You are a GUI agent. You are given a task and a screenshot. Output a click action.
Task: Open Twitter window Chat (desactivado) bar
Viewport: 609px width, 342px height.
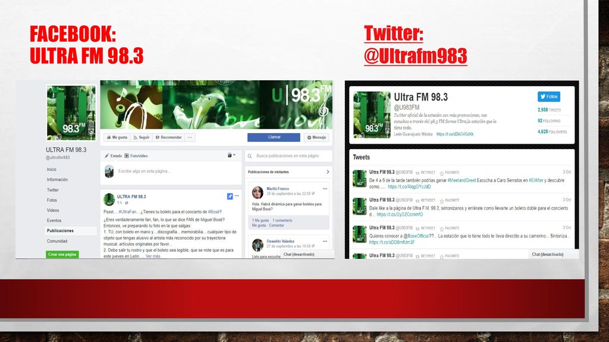[553, 254]
